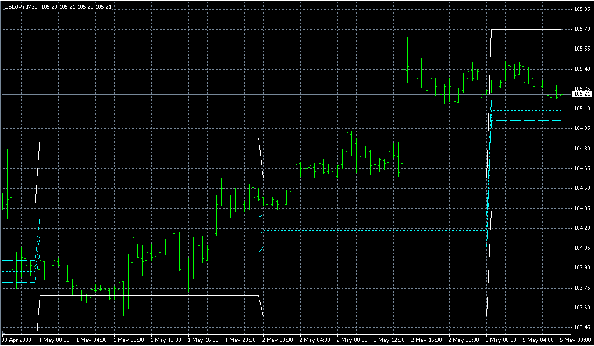This screenshot has height=346, width=594.
Task: Select the upper white band on 5 May
Action: pos(527,29)
